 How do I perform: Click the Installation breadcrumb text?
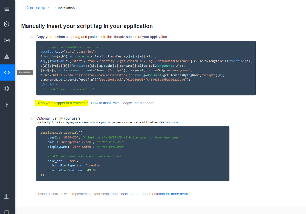pyautogui.click(x=66, y=8)
